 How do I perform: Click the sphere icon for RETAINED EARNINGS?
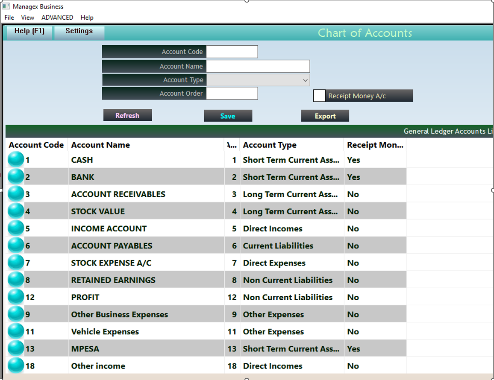click(15, 280)
